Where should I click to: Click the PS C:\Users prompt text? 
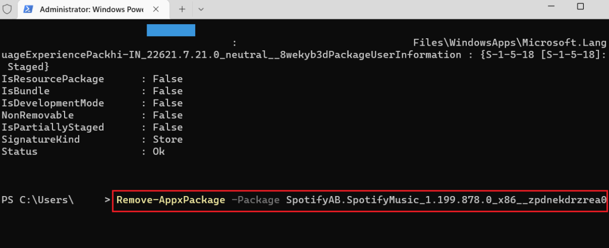point(38,200)
